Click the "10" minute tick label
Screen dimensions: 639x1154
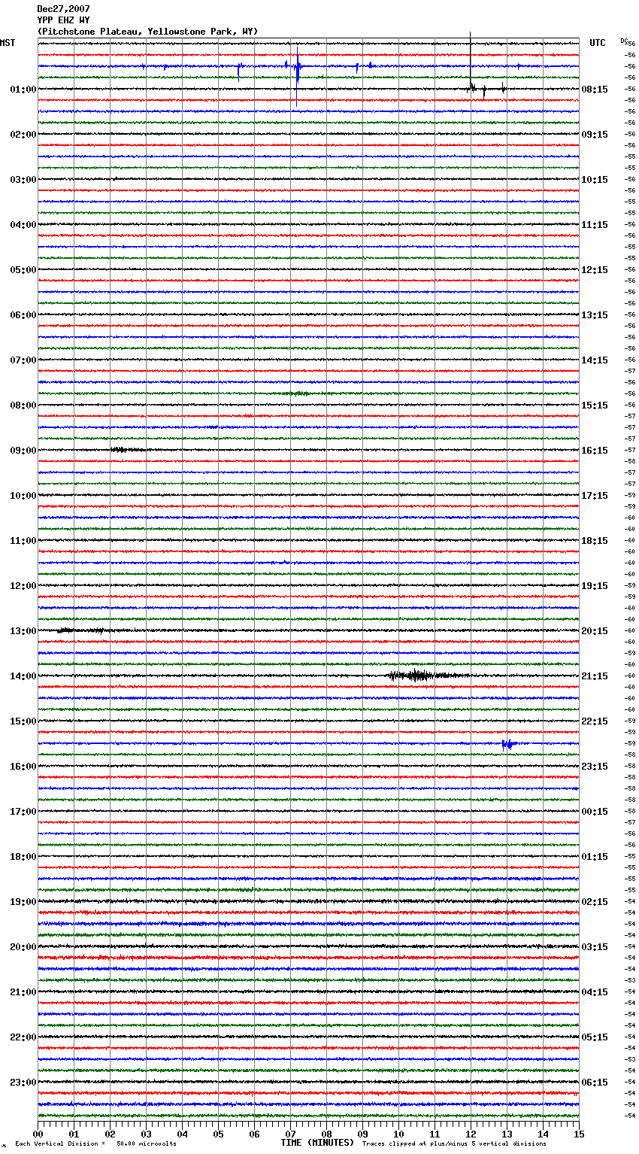[x=398, y=1134]
